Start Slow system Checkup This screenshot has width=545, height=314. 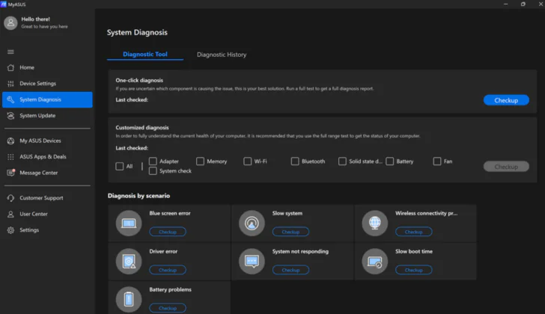(290, 232)
